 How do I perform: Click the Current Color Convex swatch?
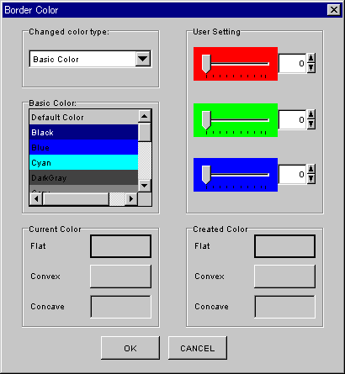click(120, 277)
